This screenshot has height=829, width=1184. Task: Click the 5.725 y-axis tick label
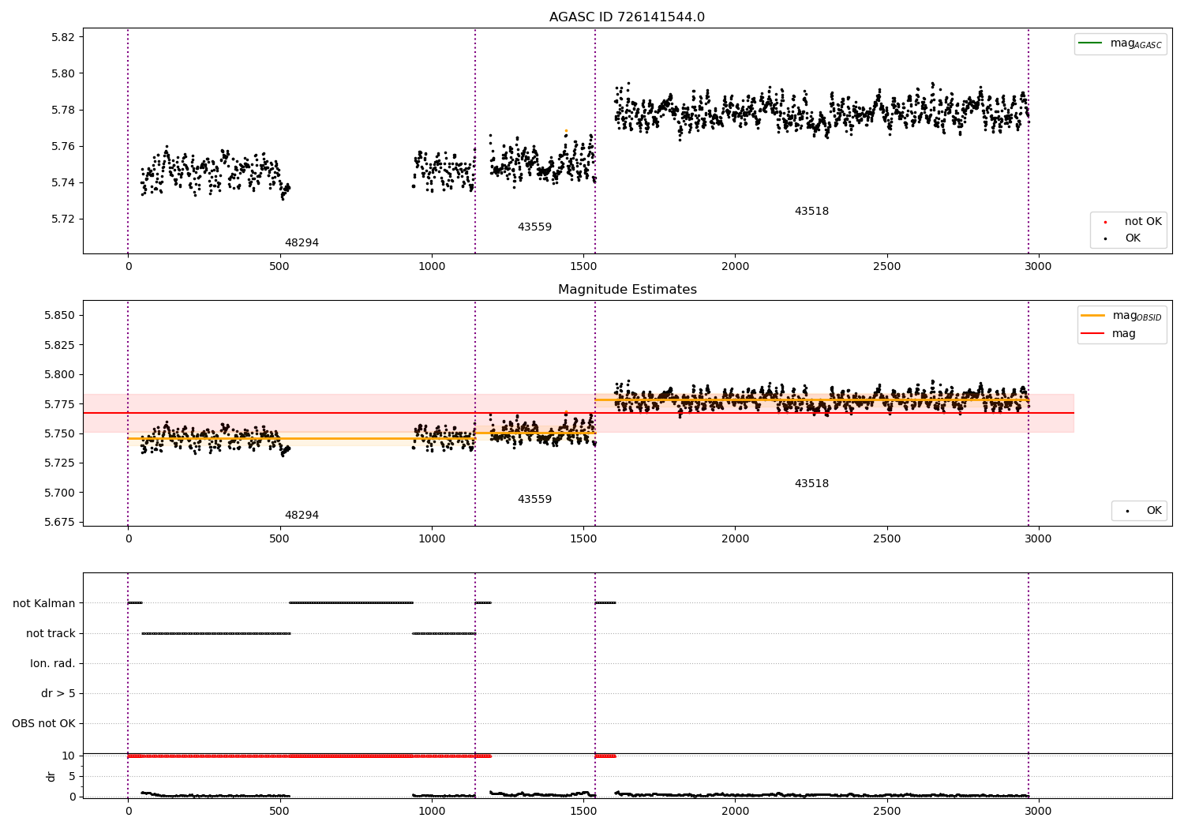coord(59,463)
